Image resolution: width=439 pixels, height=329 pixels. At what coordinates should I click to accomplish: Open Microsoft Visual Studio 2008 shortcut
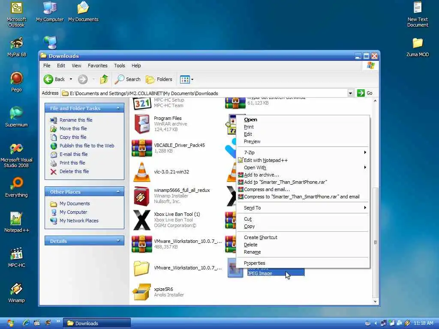pyautogui.click(x=16, y=155)
